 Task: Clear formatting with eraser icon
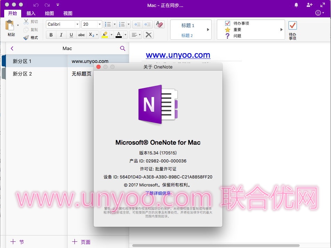[159, 24]
